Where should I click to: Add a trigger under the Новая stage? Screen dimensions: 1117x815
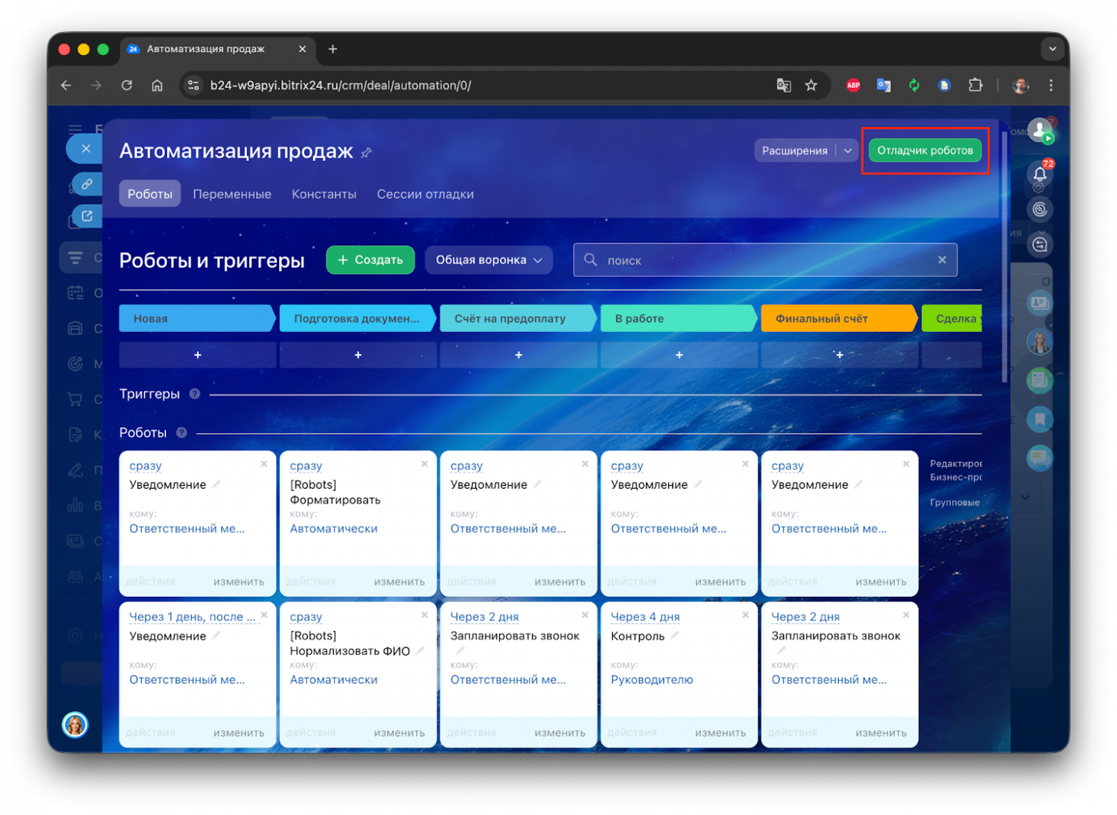tap(198, 355)
